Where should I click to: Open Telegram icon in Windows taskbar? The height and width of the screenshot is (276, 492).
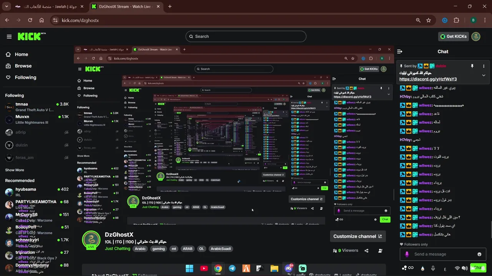(x=232, y=268)
